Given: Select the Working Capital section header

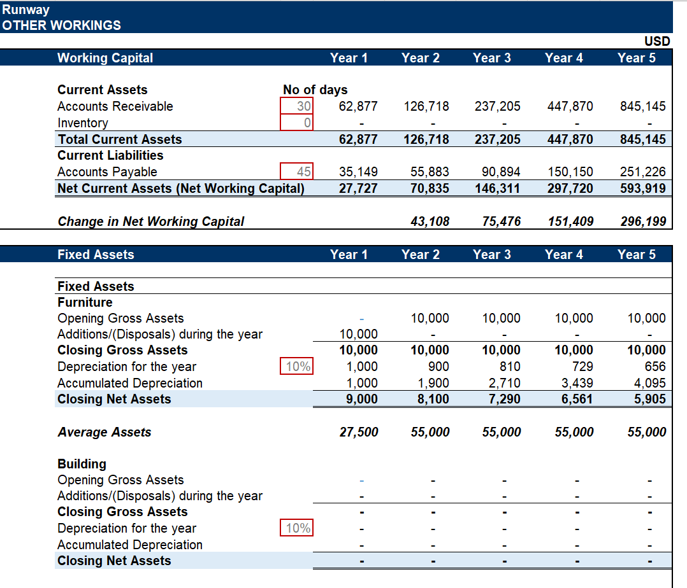Looking at the screenshot, I should coord(105,58).
